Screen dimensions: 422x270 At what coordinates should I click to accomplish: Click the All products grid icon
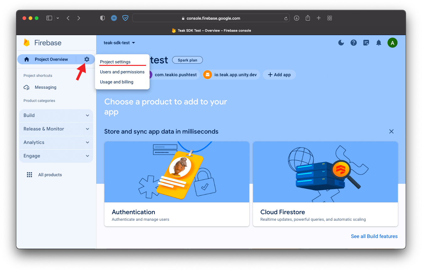point(29,175)
